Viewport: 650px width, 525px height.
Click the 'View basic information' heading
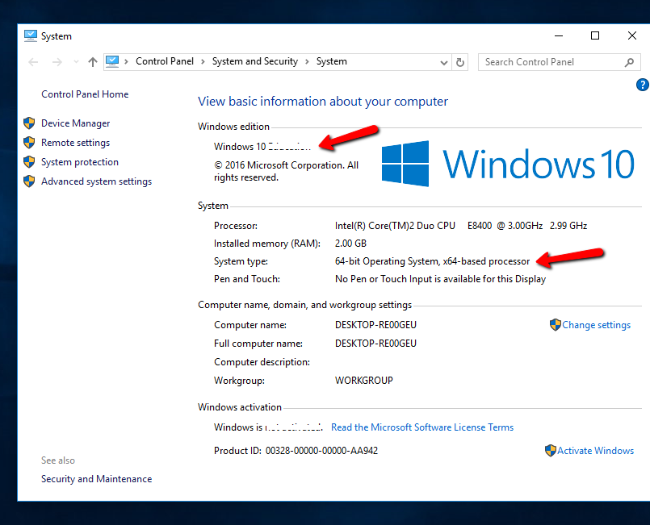click(x=323, y=102)
